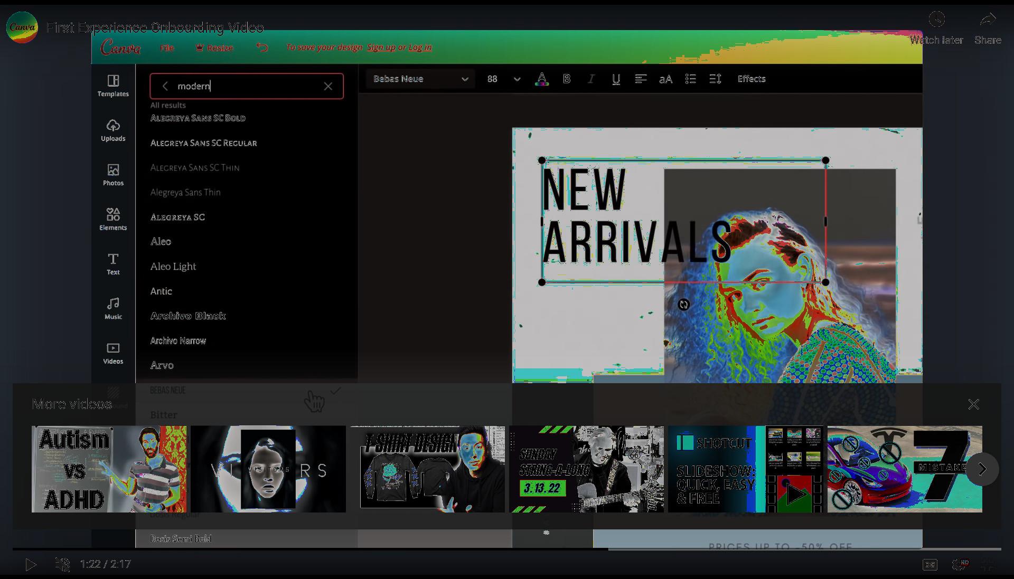Open Sunday String-A-Long video thumbnail
This screenshot has width=1014, height=579.
click(x=587, y=469)
